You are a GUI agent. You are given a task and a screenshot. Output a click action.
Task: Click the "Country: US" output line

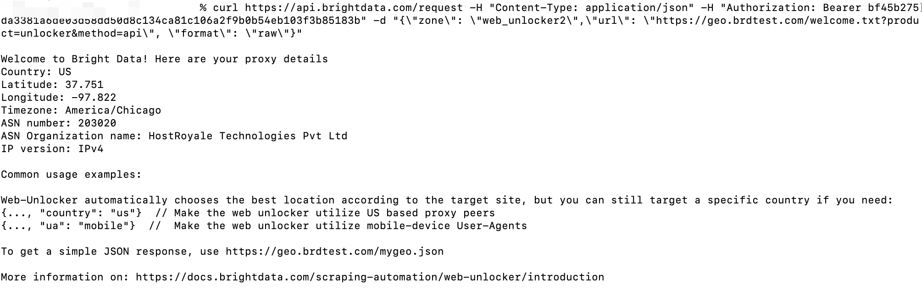point(36,72)
